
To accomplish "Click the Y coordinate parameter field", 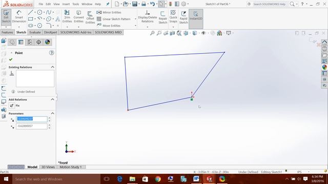I will point(32,126).
